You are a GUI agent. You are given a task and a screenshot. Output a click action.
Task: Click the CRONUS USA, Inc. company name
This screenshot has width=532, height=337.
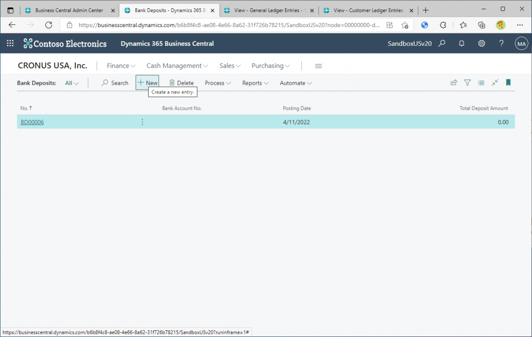(52, 66)
